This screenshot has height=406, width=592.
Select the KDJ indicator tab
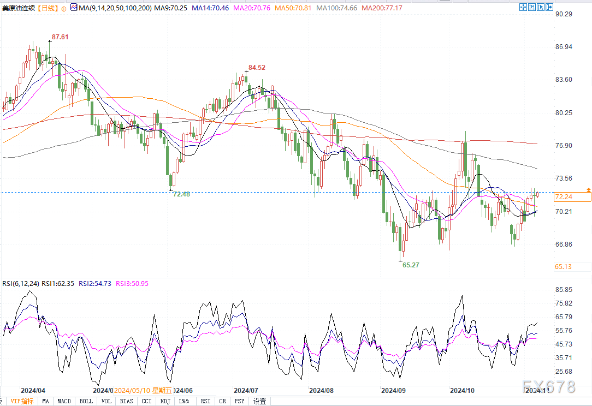(x=165, y=401)
